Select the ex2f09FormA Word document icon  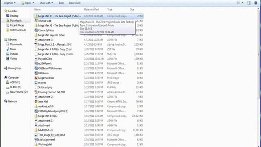click(x=36, y=64)
